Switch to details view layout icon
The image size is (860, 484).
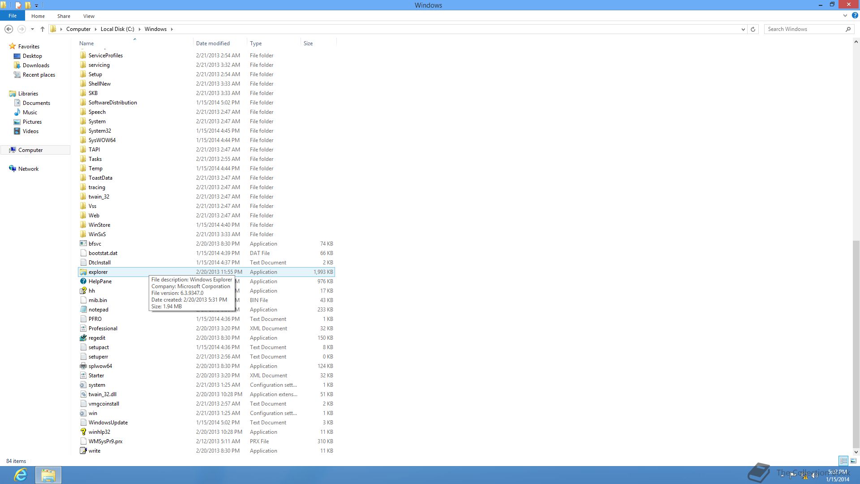(x=843, y=461)
